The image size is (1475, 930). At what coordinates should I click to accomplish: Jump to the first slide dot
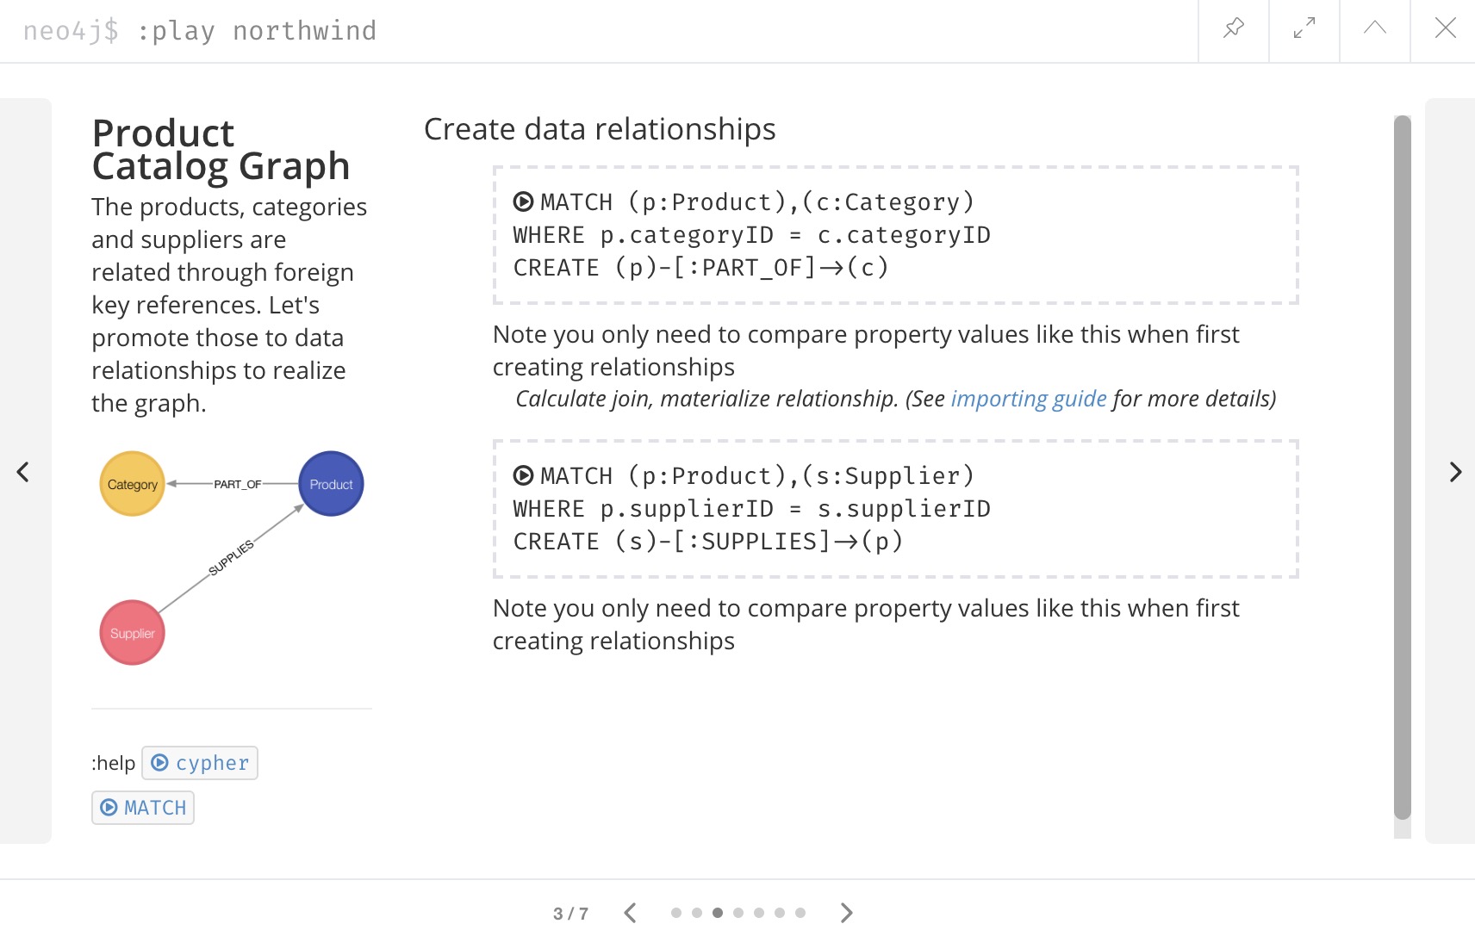coord(676,913)
